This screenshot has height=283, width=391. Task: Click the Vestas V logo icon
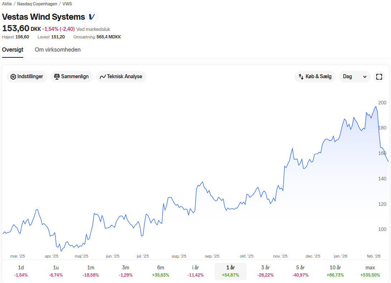point(92,17)
